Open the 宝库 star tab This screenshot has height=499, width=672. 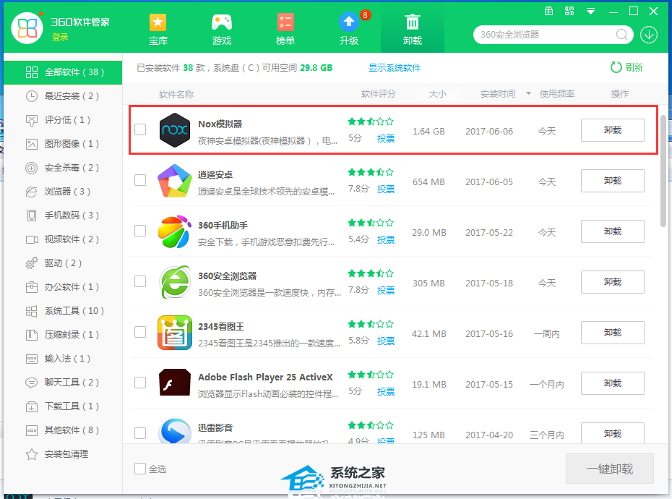158,30
